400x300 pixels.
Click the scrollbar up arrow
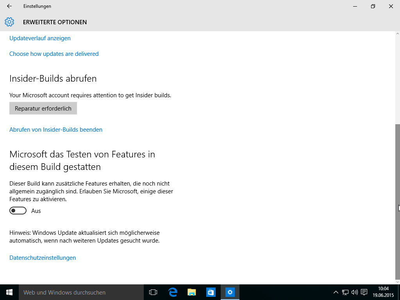[x=397, y=34]
